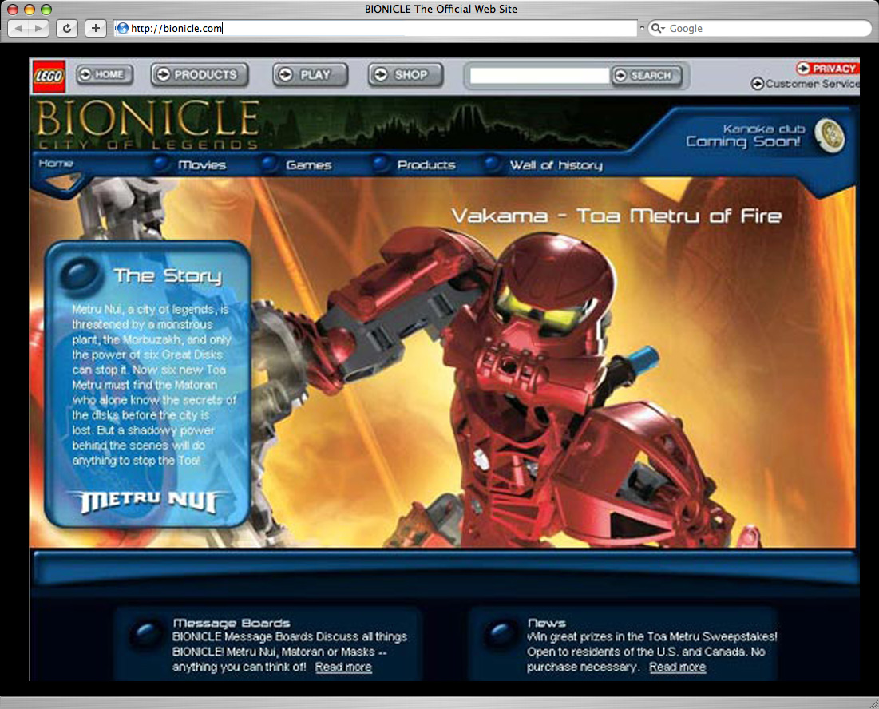
Task: Select the Wall of history tab
Action: pos(556,165)
